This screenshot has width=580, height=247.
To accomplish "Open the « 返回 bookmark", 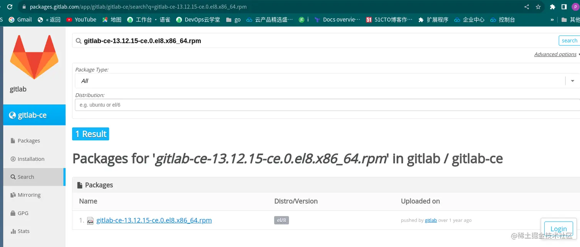I will [x=49, y=19].
